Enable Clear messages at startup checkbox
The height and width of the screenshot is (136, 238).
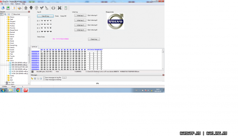[44, 80]
